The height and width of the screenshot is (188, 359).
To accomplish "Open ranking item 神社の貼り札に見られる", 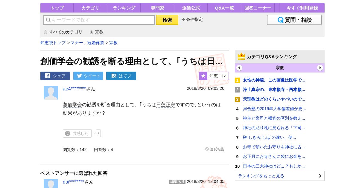I will pos(274,128).
